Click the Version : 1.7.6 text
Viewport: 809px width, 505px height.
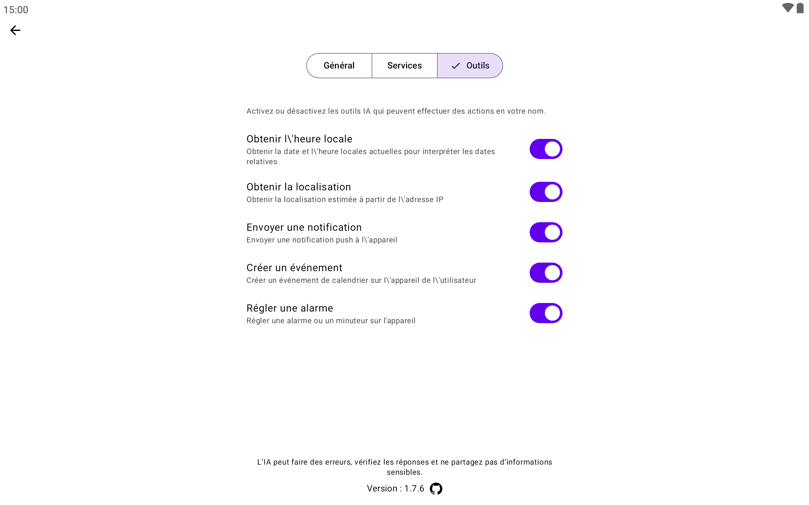point(395,489)
